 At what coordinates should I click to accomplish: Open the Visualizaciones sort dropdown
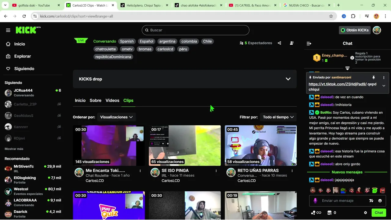click(x=116, y=117)
